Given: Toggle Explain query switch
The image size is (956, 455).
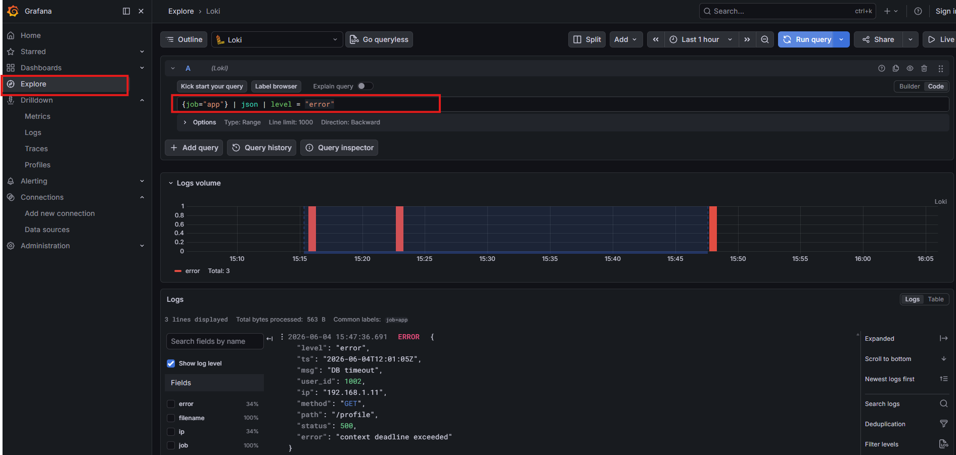Looking at the screenshot, I should [x=366, y=86].
